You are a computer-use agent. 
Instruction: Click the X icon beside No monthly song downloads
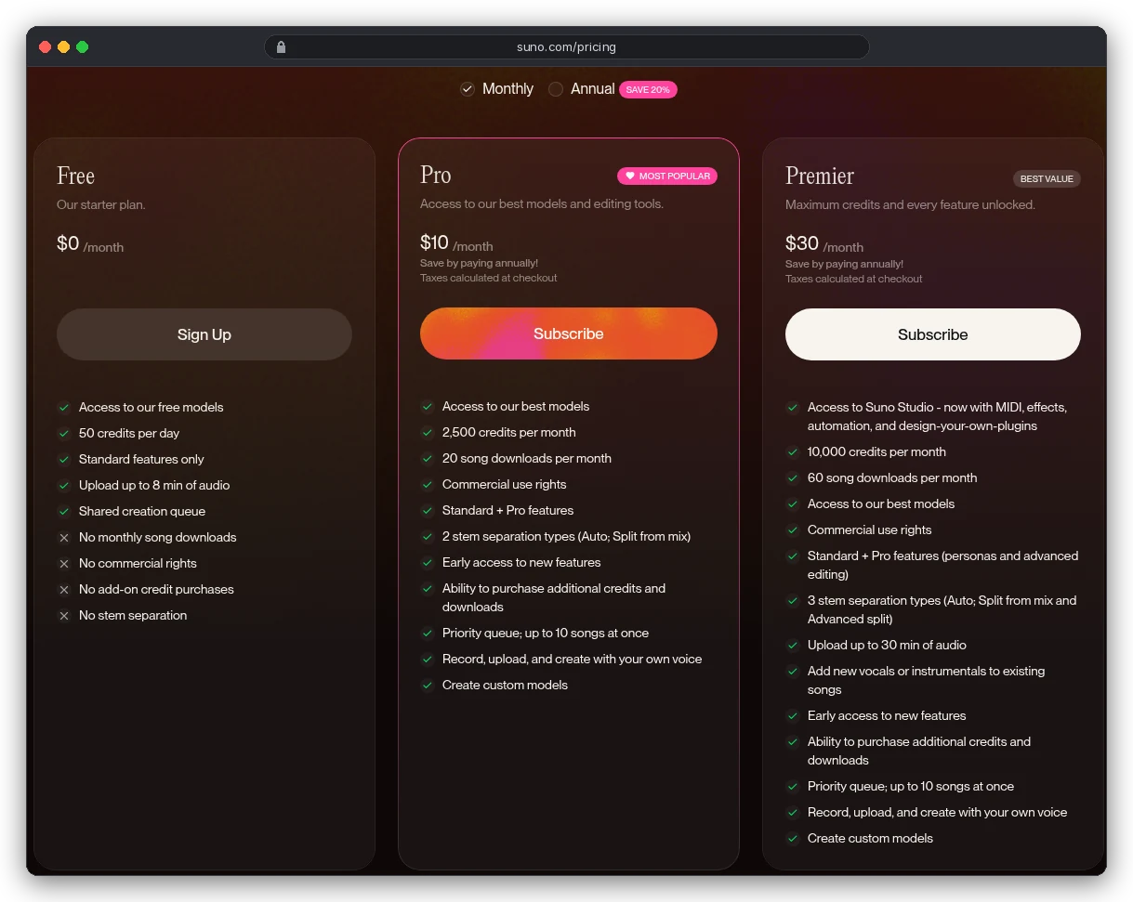pyautogui.click(x=64, y=538)
